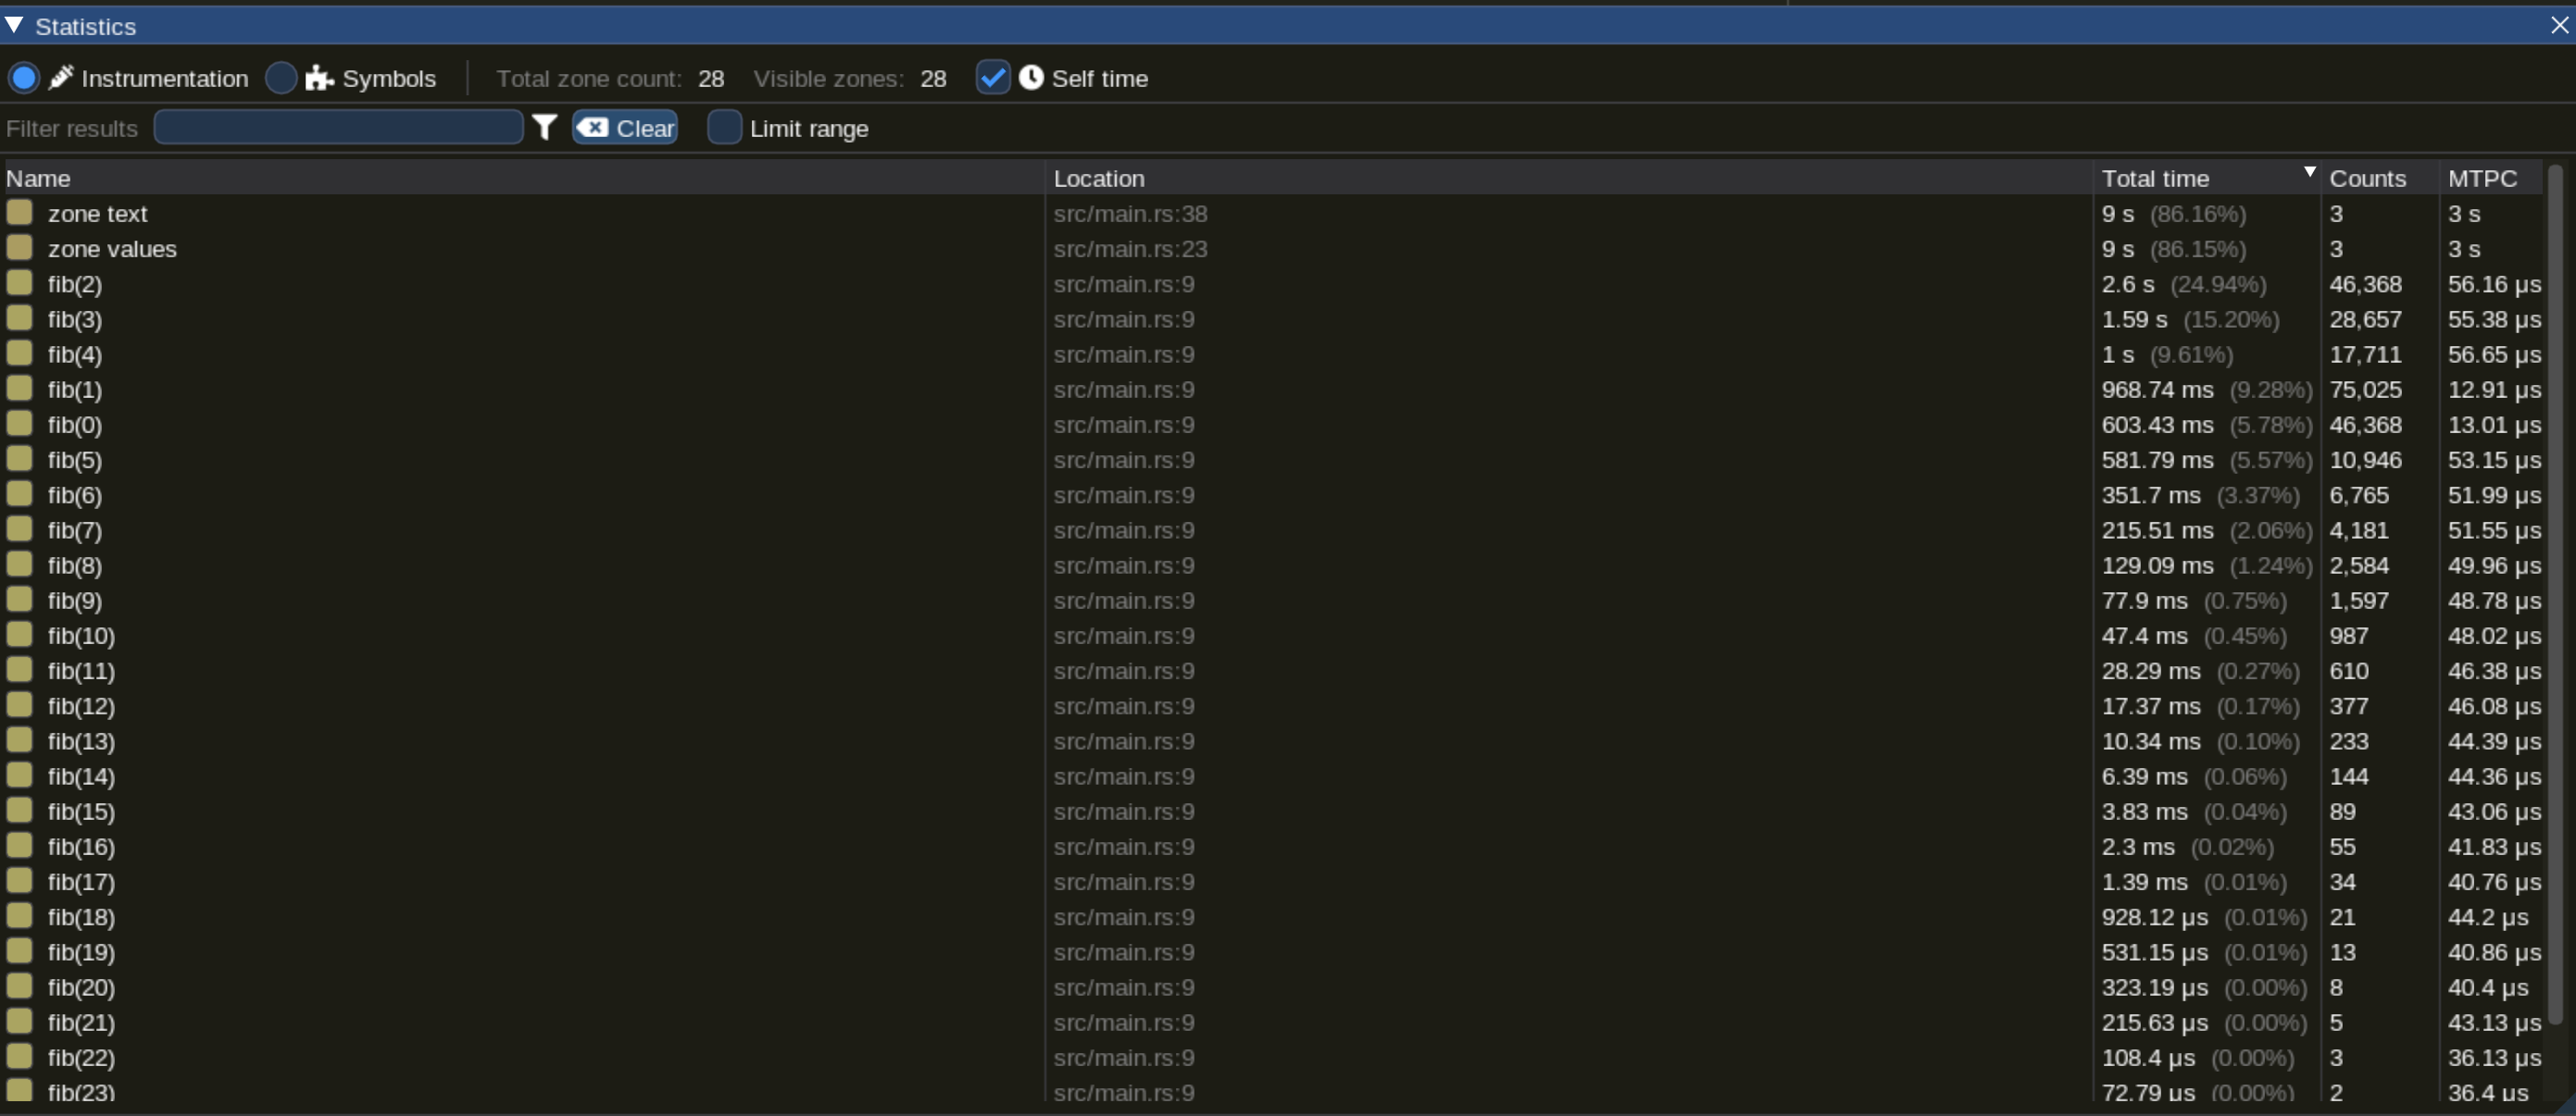Click Total zone count value 28
The height and width of the screenshot is (1116, 2576).
pyautogui.click(x=711, y=79)
